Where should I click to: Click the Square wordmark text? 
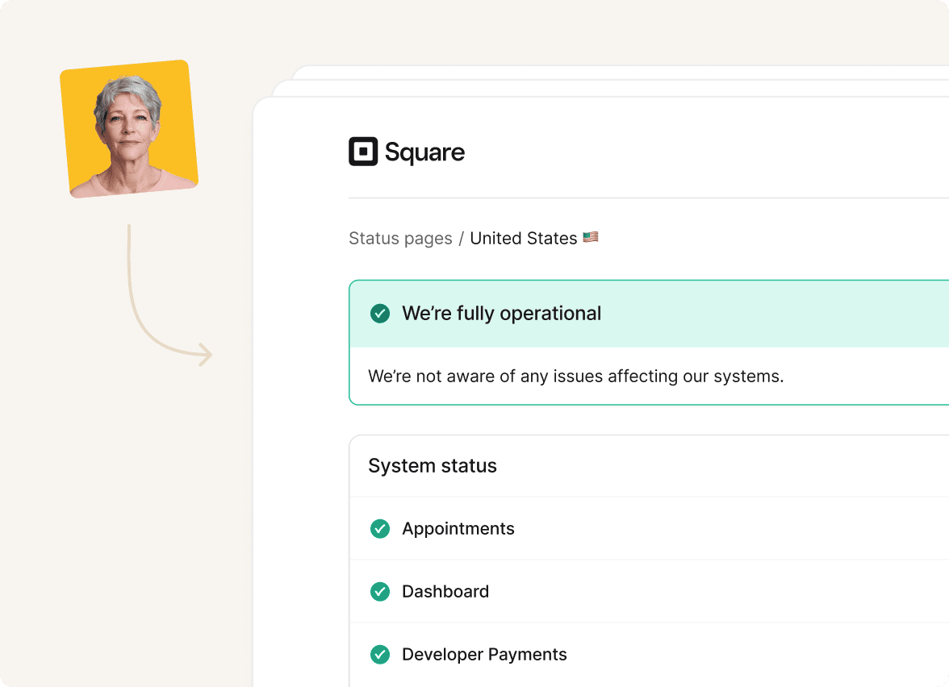pos(424,152)
